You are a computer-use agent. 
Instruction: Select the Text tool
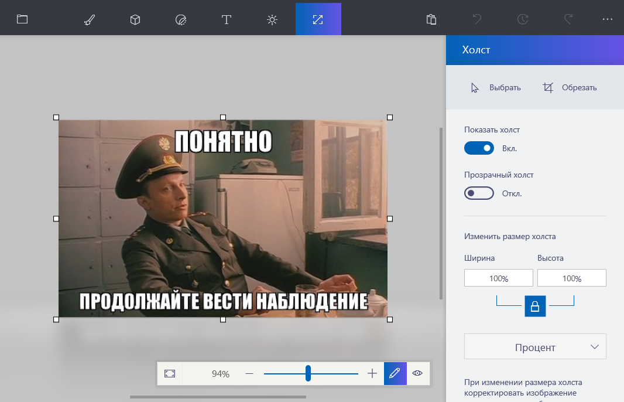[x=227, y=19]
